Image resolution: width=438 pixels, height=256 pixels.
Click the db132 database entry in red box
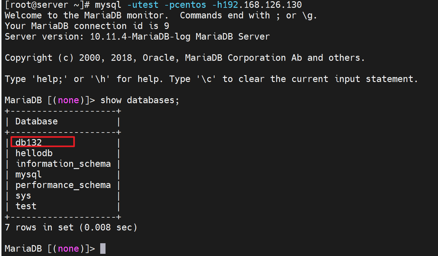tap(29, 142)
